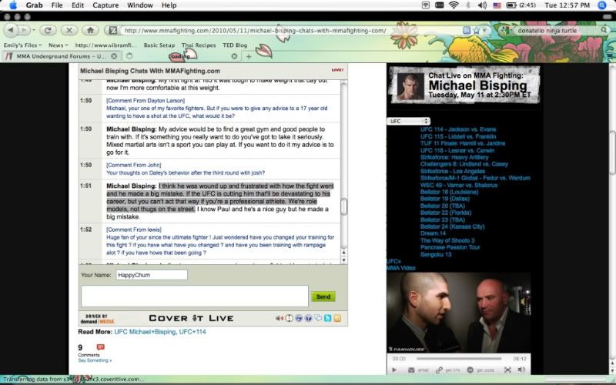Click the 'donatello ninja turtle' search box
This screenshot has width=616, height=385.
[x=556, y=30]
